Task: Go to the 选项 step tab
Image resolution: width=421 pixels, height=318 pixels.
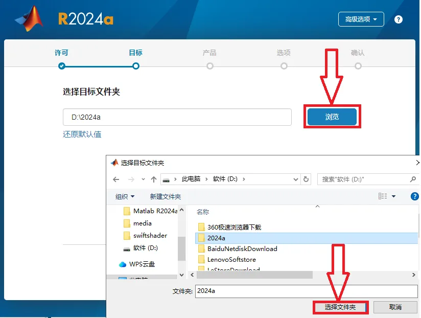Action: tap(284, 53)
